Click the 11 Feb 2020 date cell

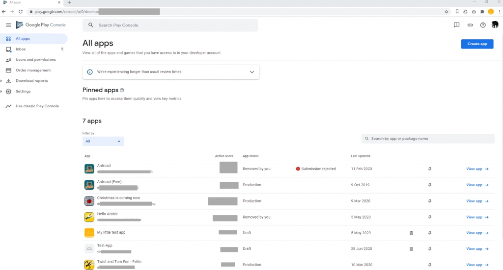pyautogui.click(x=362, y=169)
